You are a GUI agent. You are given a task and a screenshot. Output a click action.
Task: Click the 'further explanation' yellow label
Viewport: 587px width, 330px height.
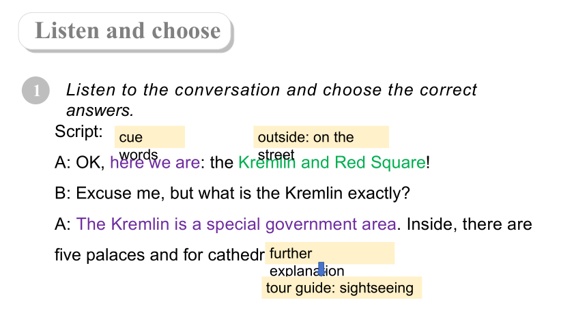[x=330, y=254]
